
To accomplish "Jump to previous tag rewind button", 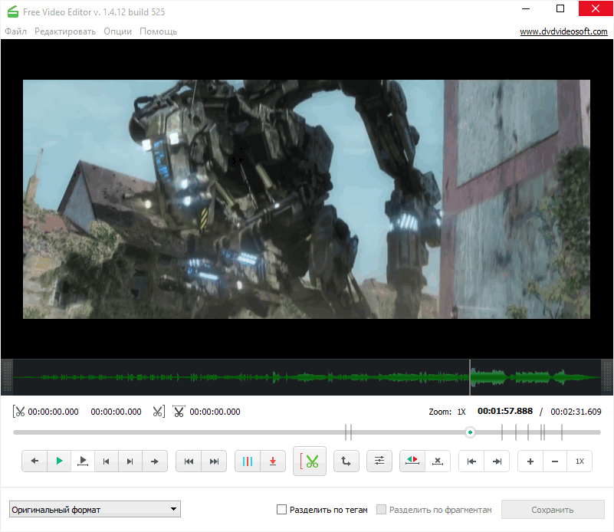I will 189,461.
